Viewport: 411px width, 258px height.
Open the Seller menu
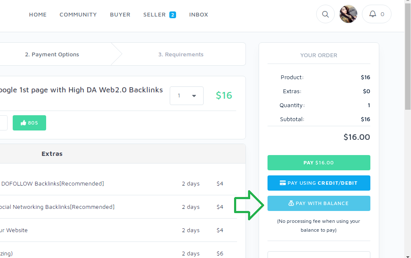pos(154,15)
